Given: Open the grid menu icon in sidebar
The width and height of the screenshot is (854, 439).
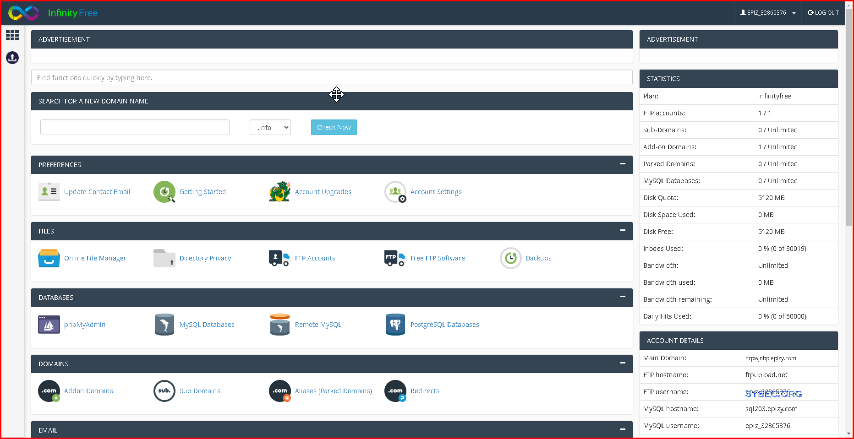Looking at the screenshot, I should (12, 35).
